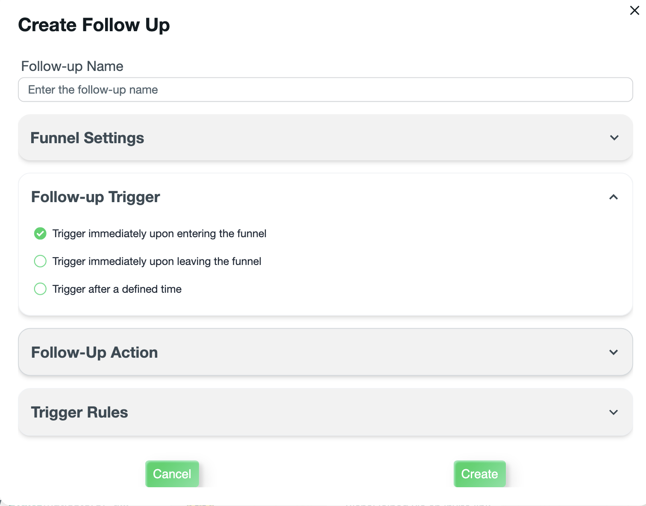Select the defined-time trigger radio circle
The image size is (646, 506).
[x=40, y=289]
